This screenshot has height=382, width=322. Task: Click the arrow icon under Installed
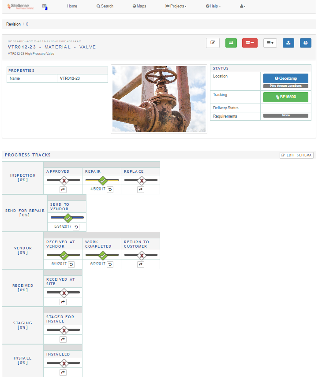pyautogui.click(x=63, y=372)
